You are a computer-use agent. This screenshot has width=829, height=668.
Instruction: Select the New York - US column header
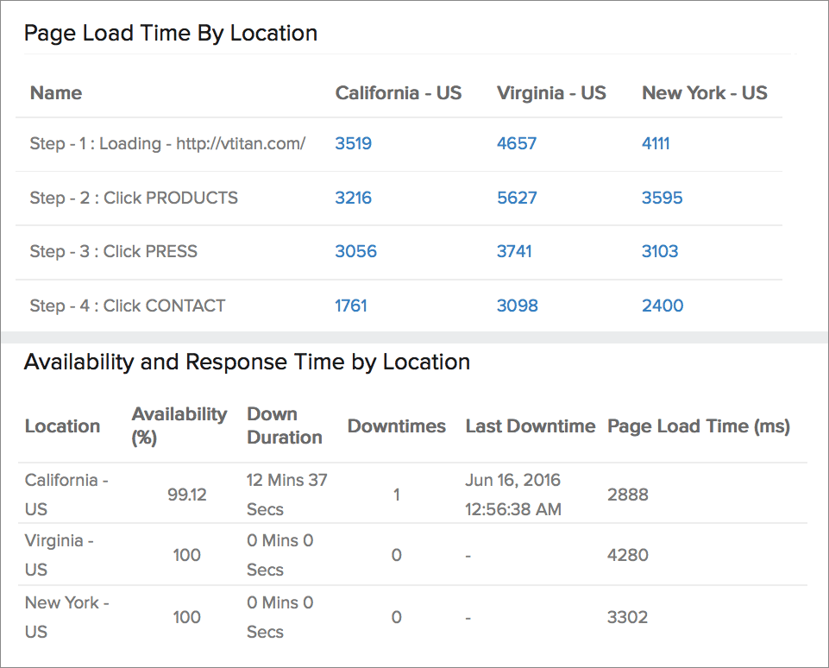pyautogui.click(x=704, y=93)
